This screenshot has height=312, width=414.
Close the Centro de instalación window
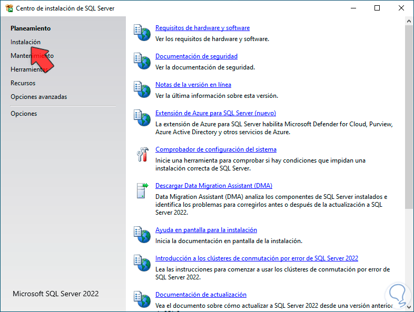click(401, 8)
